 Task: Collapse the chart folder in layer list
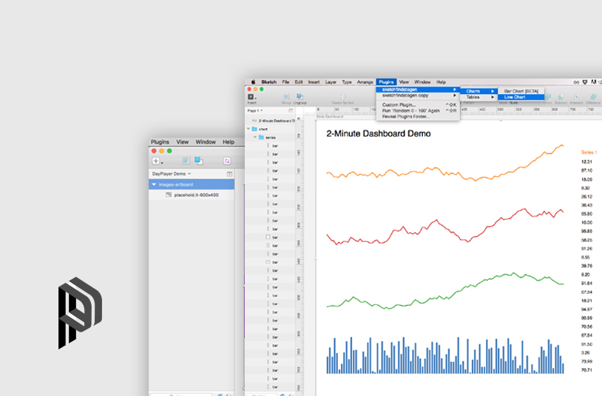pos(248,129)
